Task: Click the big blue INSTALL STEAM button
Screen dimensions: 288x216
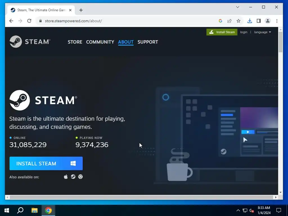Action: click(x=46, y=163)
